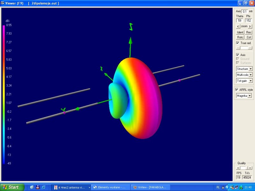Open the Tot-gain dropdown
This screenshot has width=255, height=191.
point(244,81)
